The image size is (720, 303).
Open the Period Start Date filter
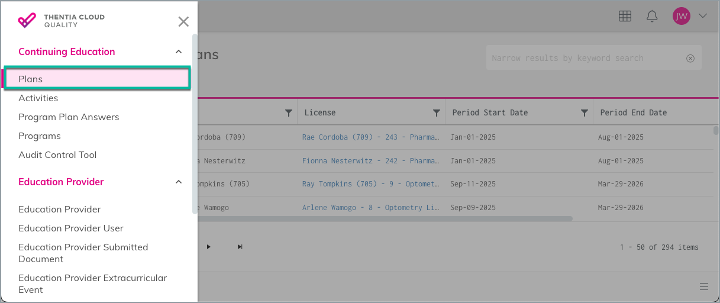pyautogui.click(x=584, y=112)
